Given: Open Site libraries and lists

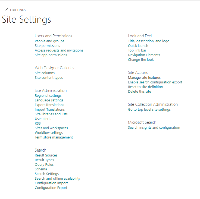Looking at the screenshot, I should click(51, 114).
